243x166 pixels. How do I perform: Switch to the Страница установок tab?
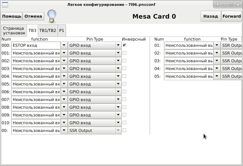(14, 30)
